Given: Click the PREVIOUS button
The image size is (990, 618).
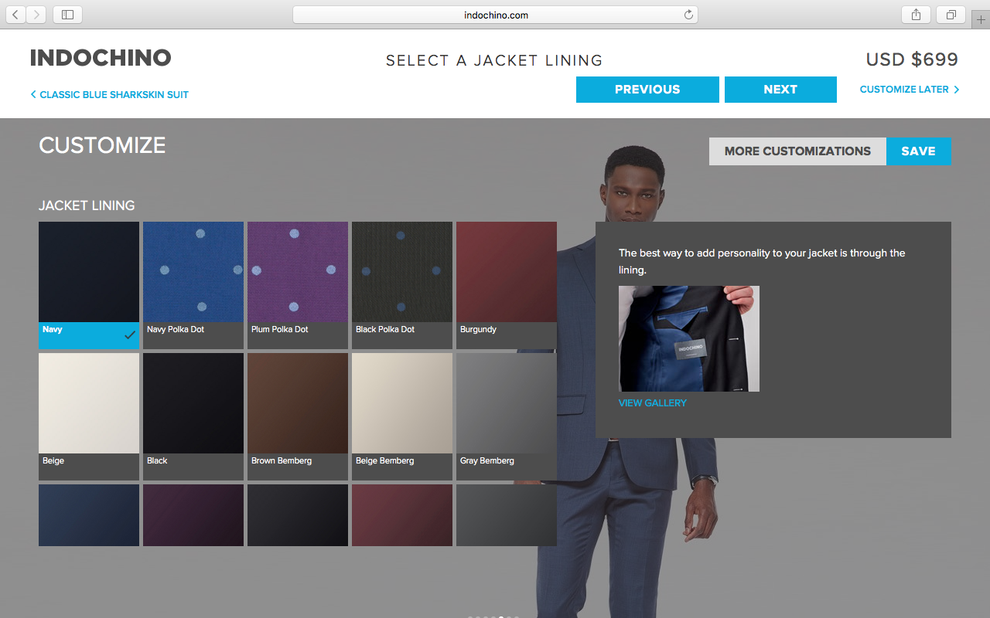Looking at the screenshot, I should click(x=647, y=90).
